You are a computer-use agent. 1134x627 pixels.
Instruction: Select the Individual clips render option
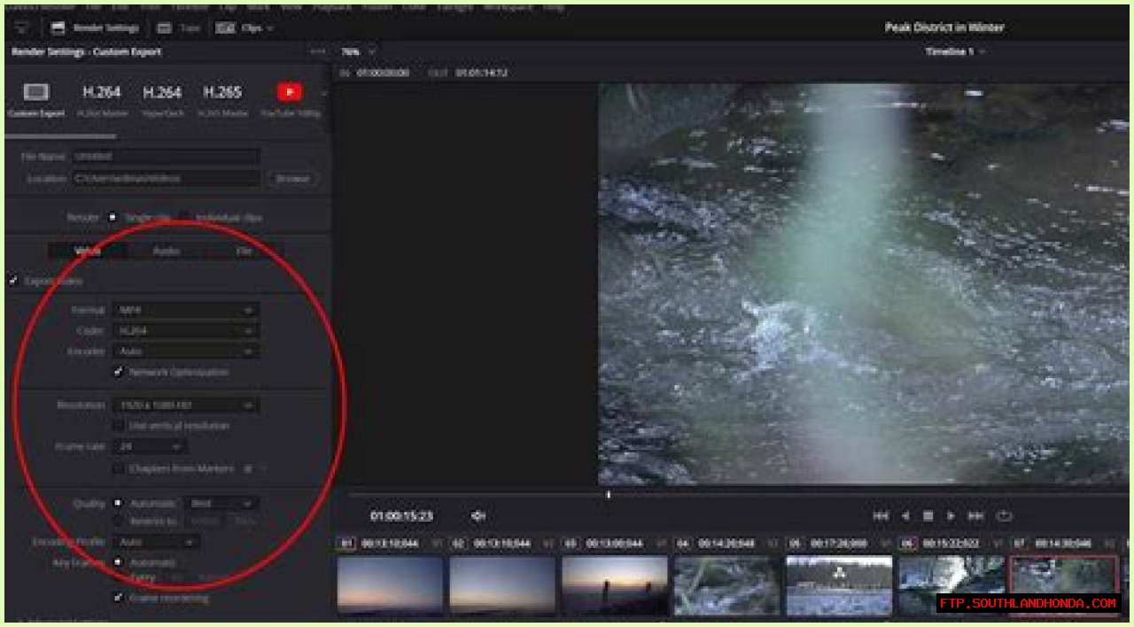pyautogui.click(x=183, y=217)
